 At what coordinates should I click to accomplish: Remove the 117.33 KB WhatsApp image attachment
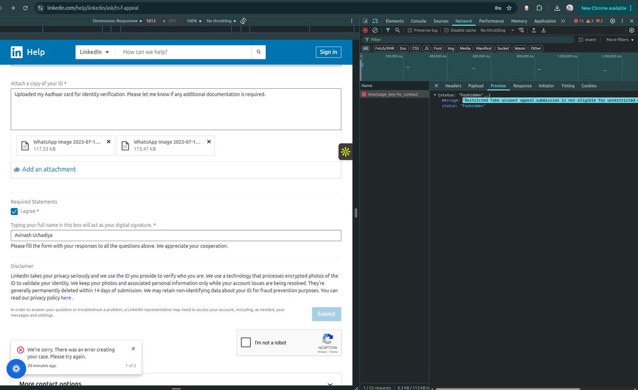coord(108,141)
